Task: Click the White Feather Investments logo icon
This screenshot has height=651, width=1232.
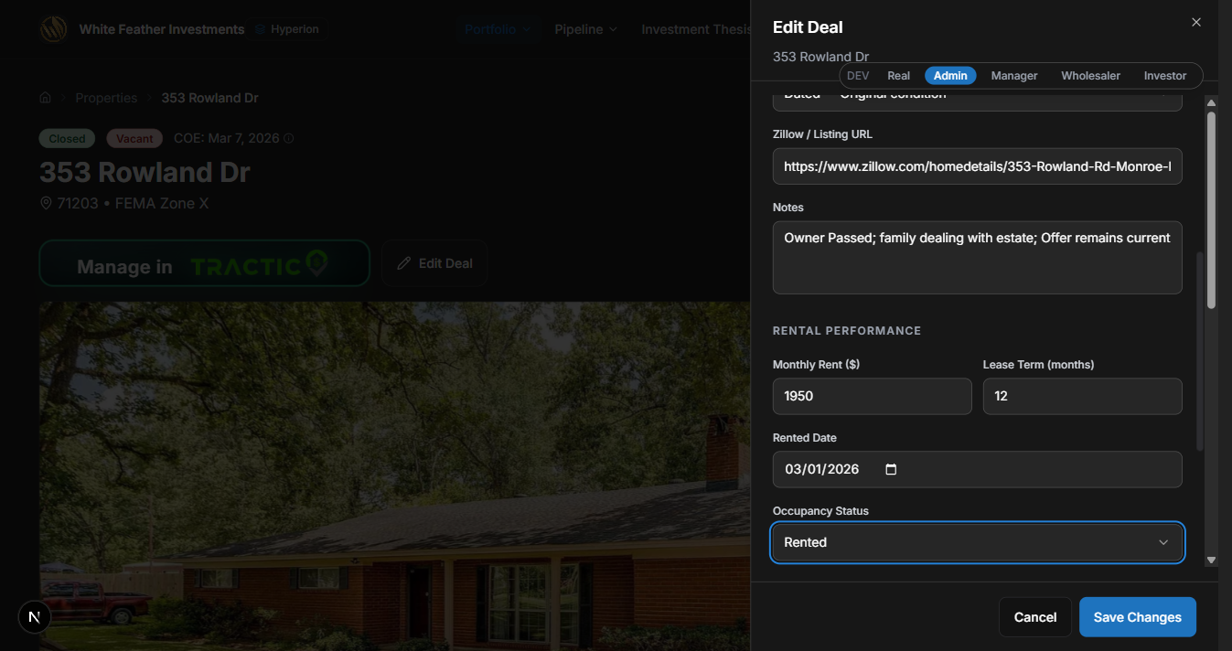Action: [x=53, y=29]
